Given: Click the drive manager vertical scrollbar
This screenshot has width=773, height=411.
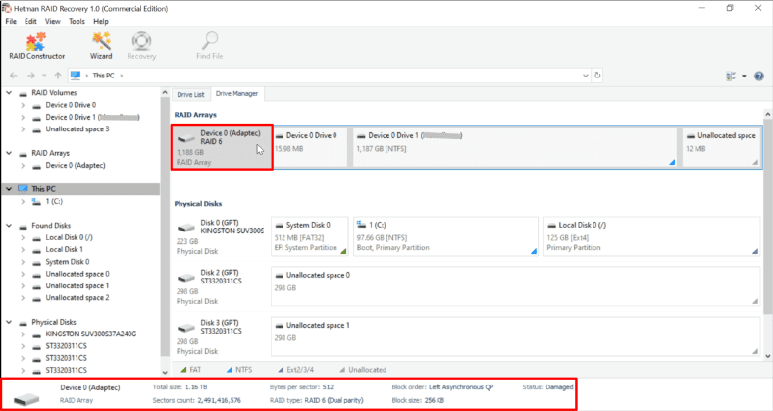Looking at the screenshot, I should pos(767,217).
